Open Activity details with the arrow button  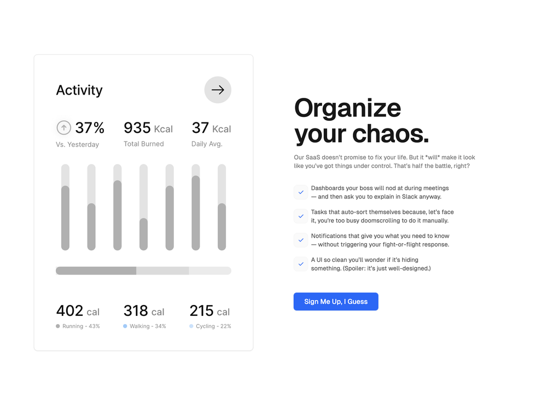point(218,90)
